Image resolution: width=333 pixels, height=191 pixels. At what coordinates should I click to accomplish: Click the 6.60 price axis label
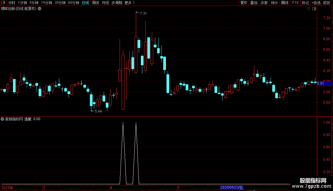point(327,50)
